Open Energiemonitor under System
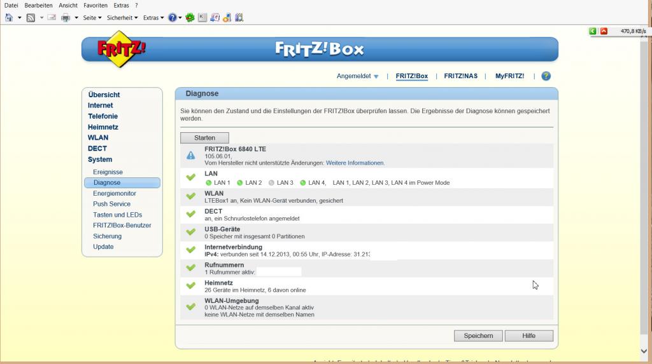652x364 pixels. coord(115,193)
